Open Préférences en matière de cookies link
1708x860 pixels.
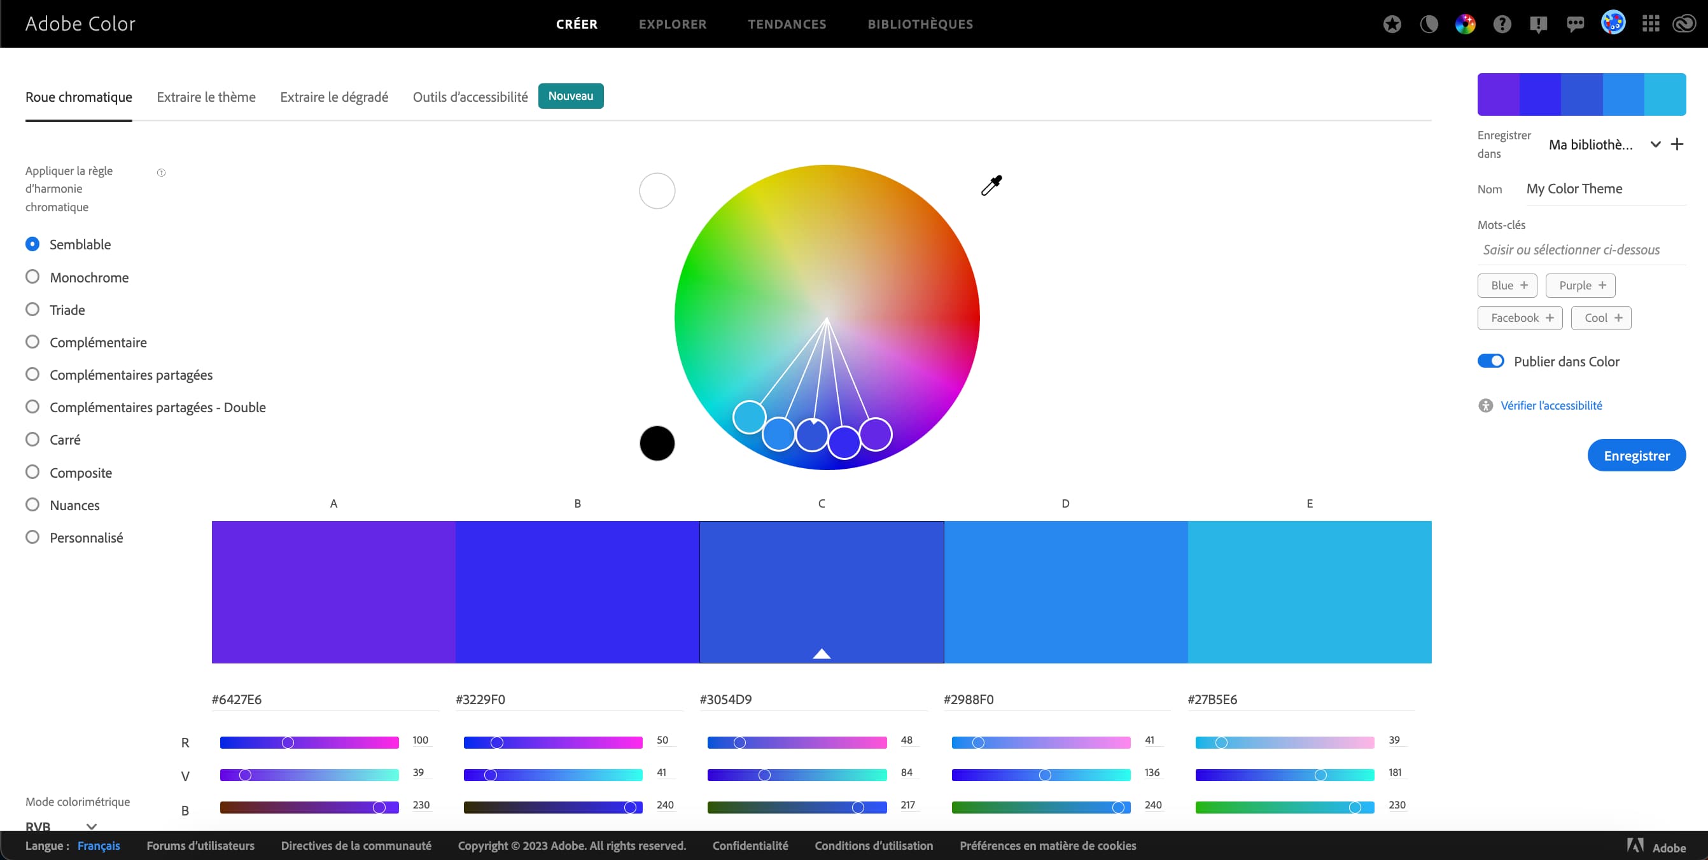tap(1047, 846)
